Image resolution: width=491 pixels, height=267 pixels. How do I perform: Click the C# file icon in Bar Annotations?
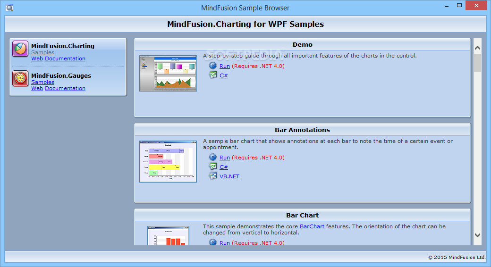pyautogui.click(x=213, y=167)
